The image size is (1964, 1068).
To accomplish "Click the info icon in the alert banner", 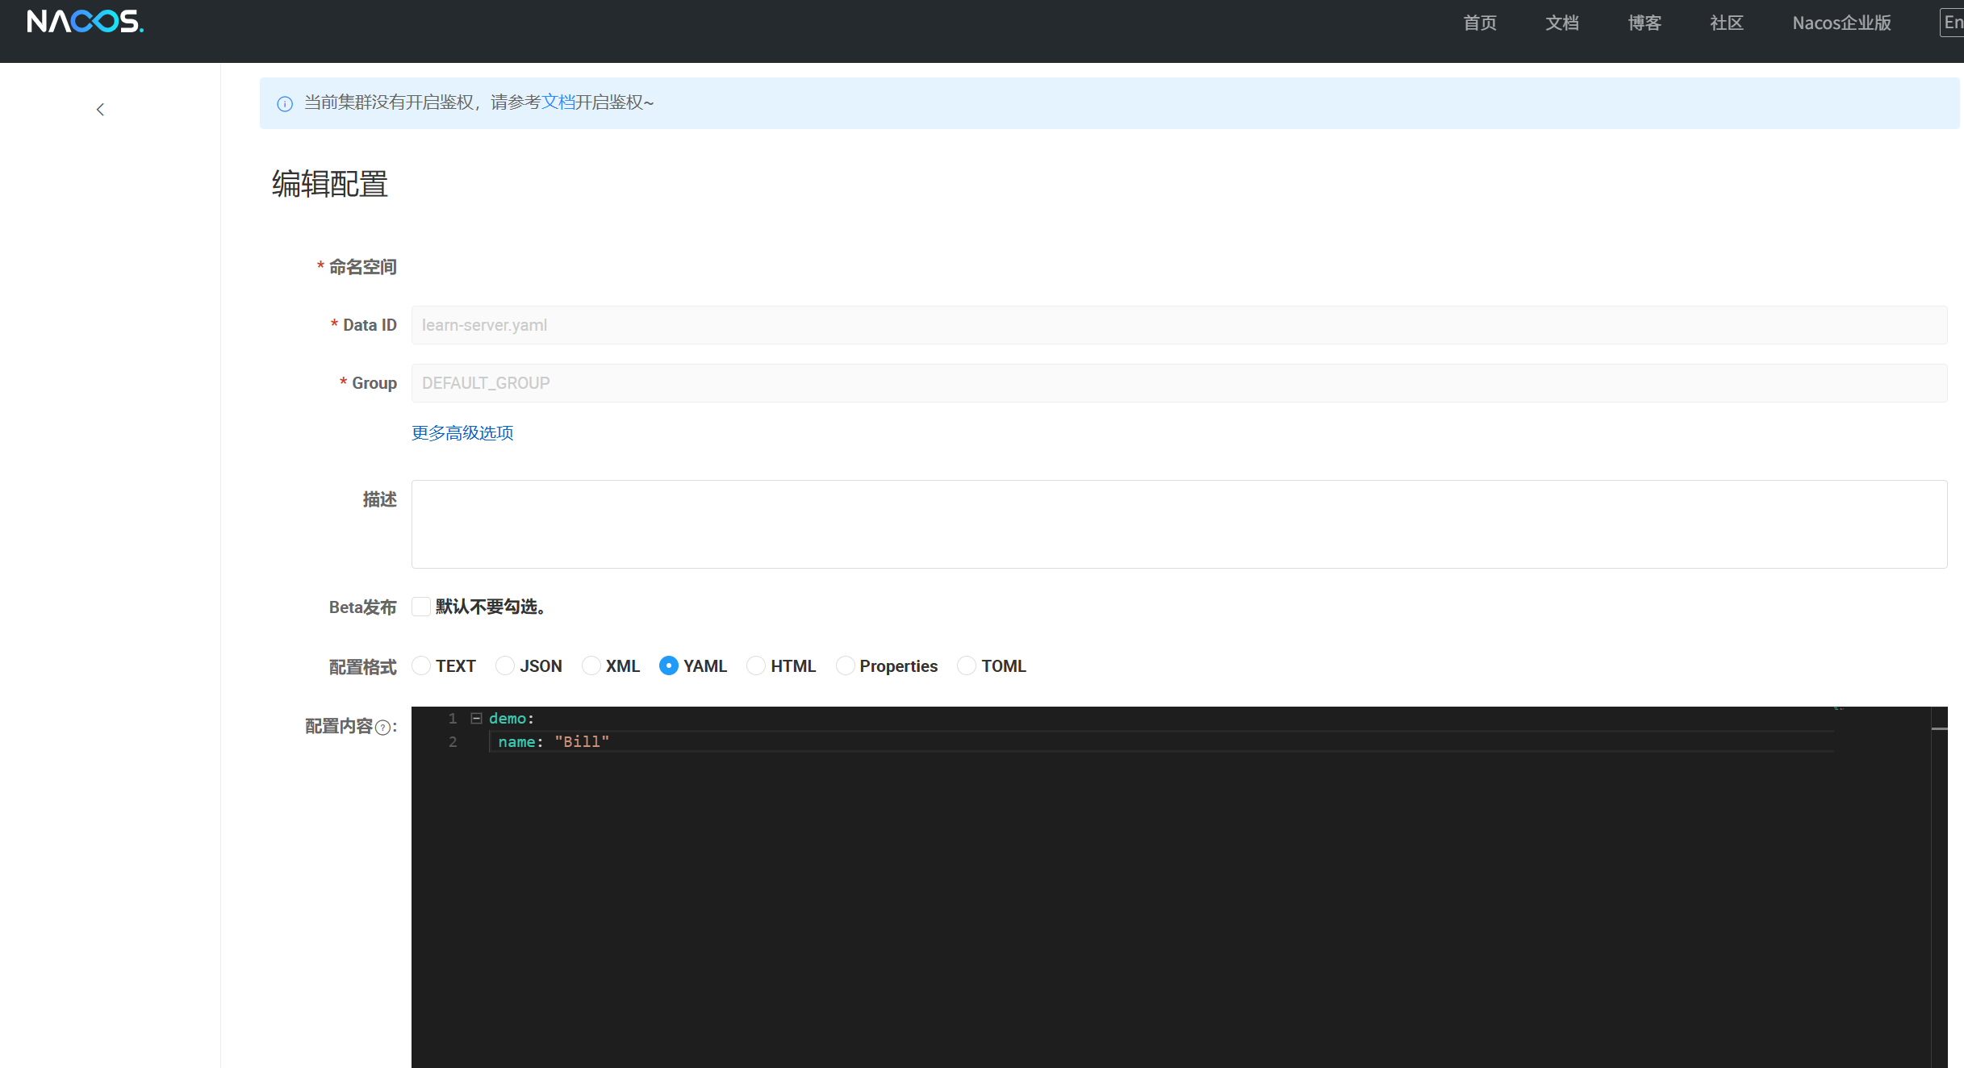I will (285, 104).
